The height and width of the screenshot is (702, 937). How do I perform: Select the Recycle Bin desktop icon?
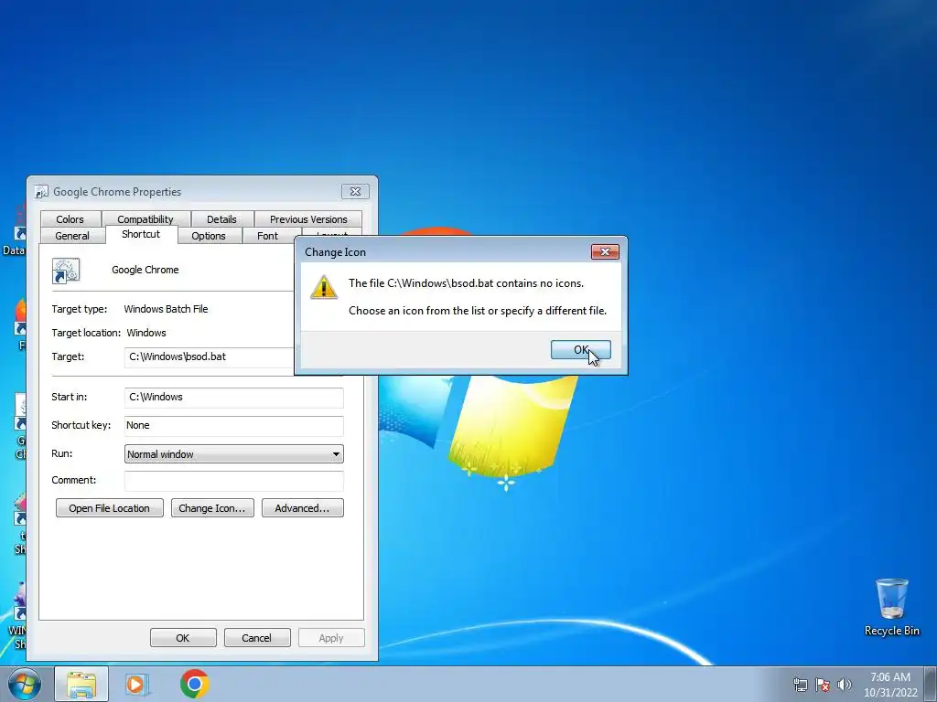[x=891, y=607]
